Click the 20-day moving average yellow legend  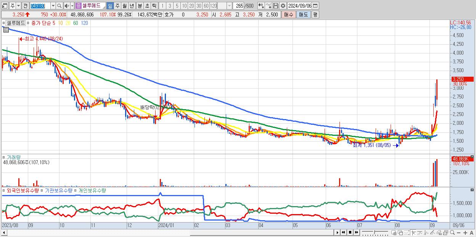[x=68, y=23]
